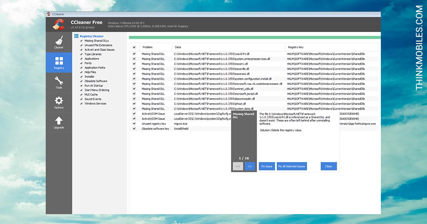
Task: Click the Fix Issue button
Action: click(266, 166)
